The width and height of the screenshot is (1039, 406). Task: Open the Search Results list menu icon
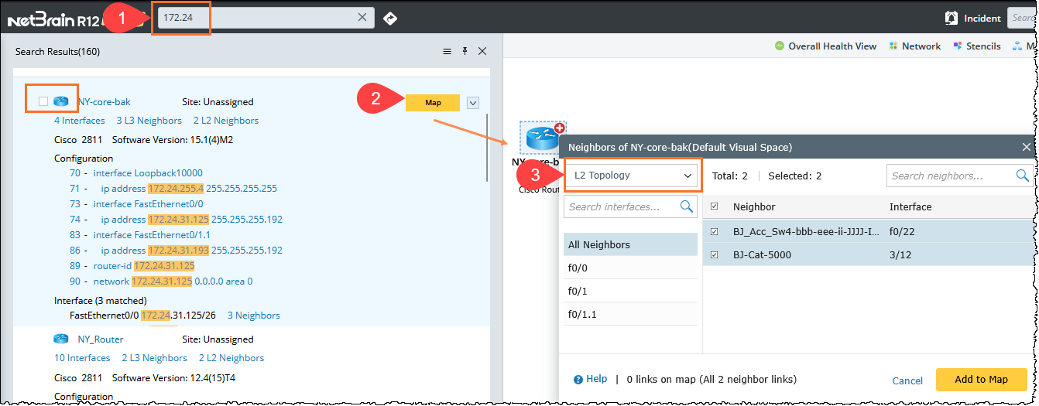pyautogui.click(x=447, y=51)
